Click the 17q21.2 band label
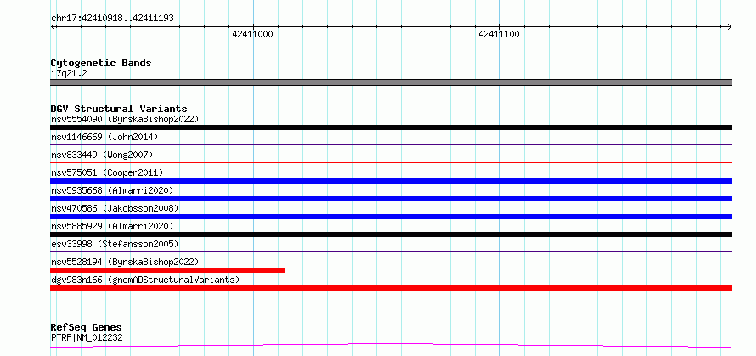756x356 pixels. click(69, 74)
